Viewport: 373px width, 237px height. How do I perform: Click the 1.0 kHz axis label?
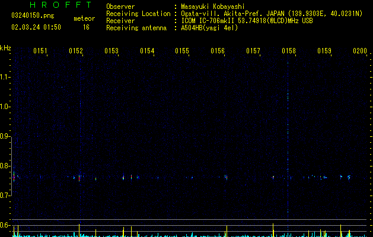click(x=5, y=107)
